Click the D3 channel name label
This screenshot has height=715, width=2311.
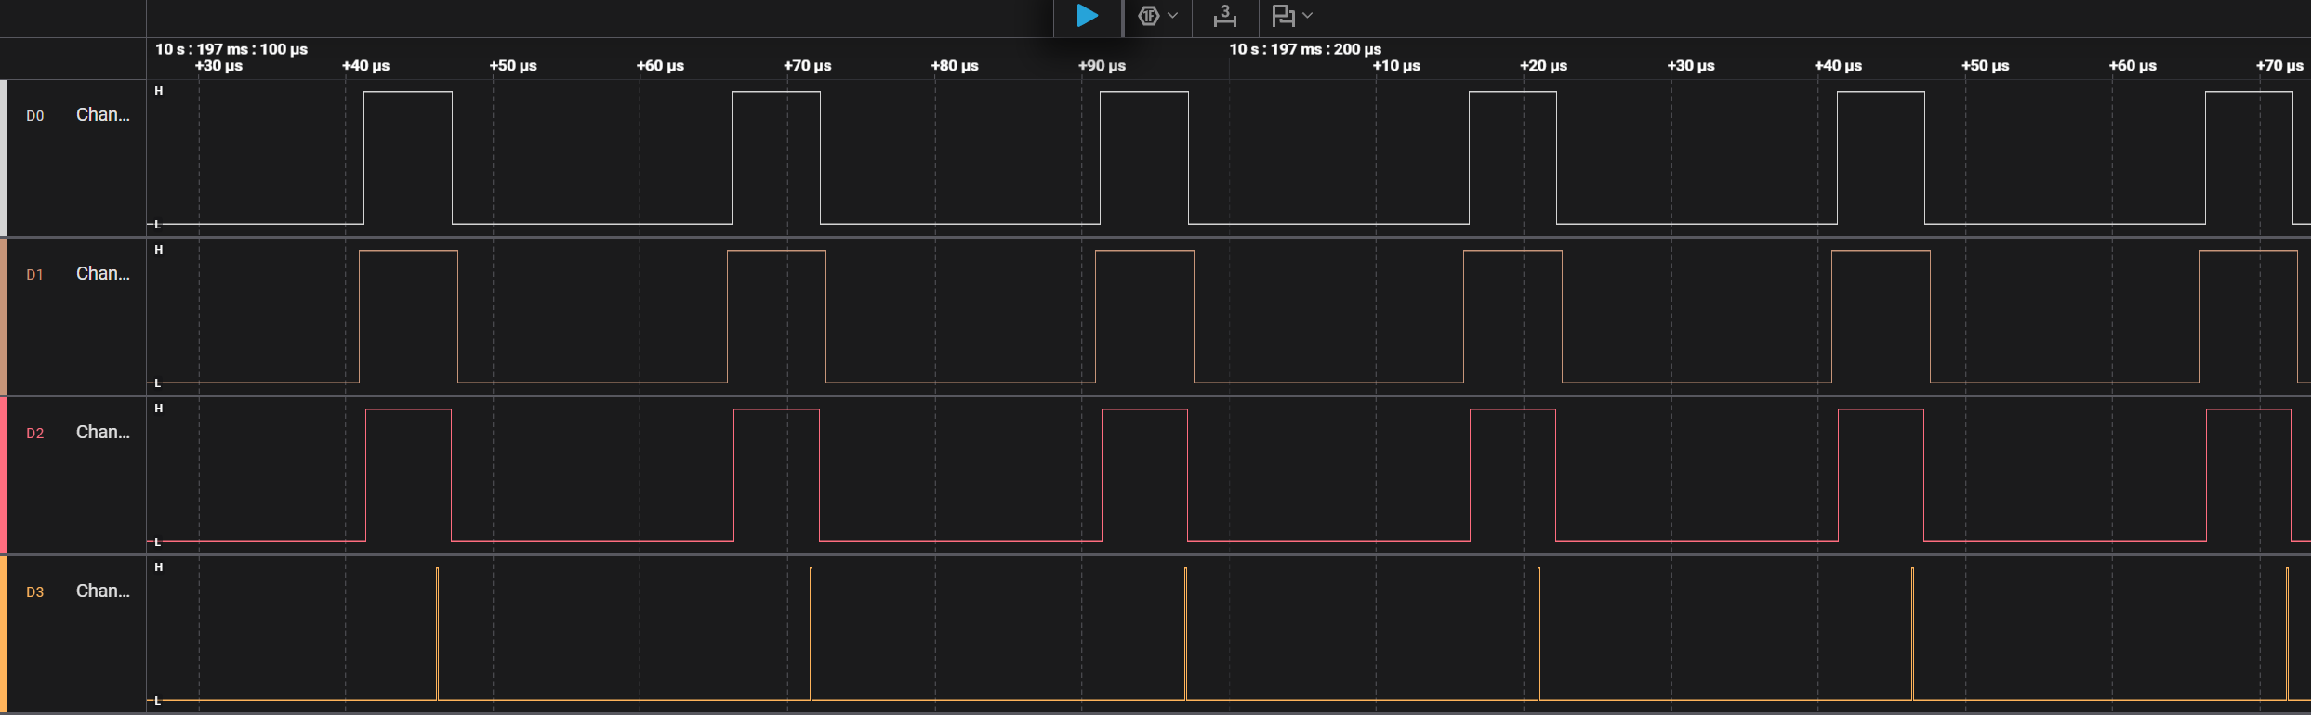tap(102, 591)
